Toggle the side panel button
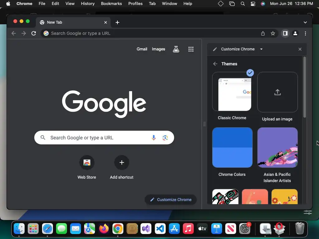Screen dimensions: 319x239 coord(285,33)
